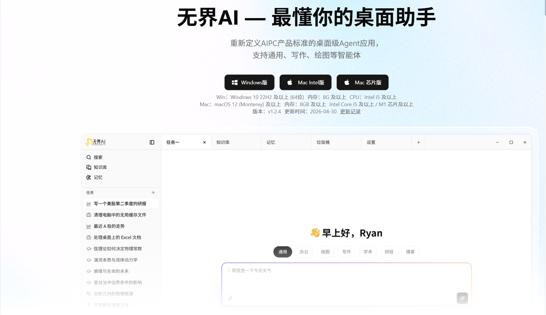Attach a file with paperclip icon

230,298
